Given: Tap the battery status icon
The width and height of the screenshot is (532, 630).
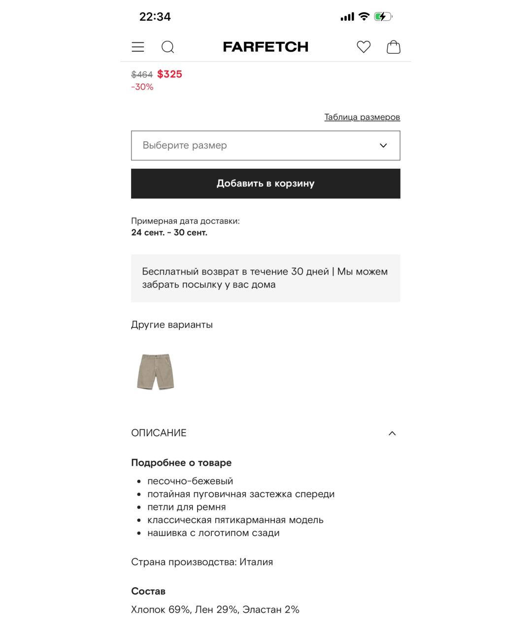Looking at the screenshot, I should click(x=383, y=17).
